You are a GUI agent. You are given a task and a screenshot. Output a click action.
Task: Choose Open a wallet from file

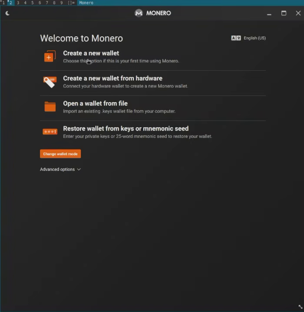coord(153,107)
